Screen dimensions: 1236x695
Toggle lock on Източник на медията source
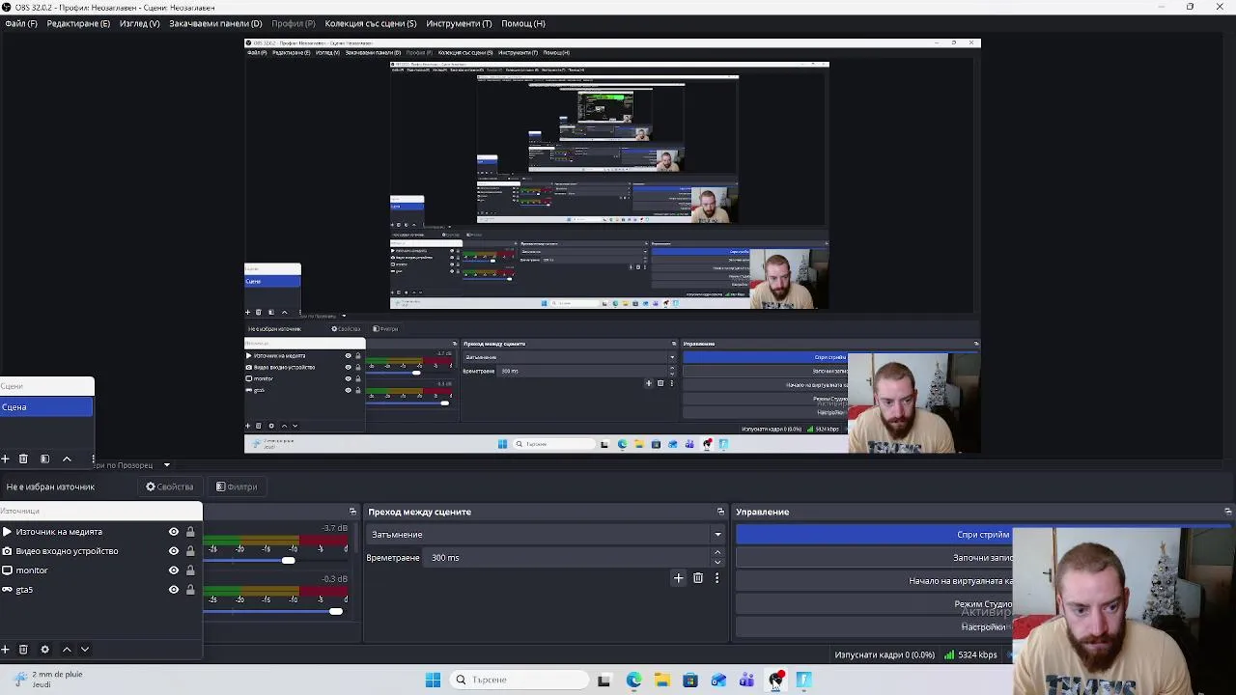coord(190,532)
